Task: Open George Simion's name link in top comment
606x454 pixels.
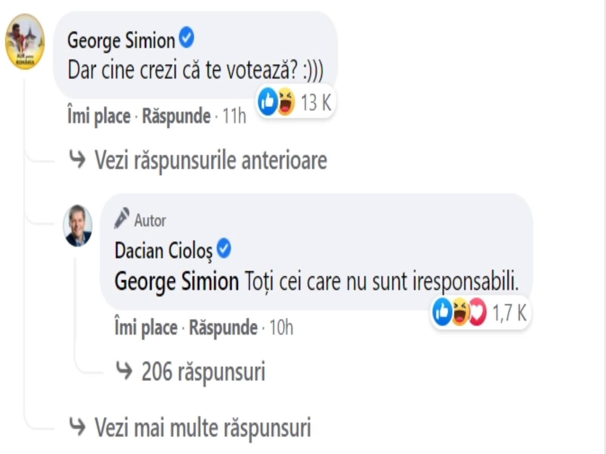Action: (x=121, y=40)
